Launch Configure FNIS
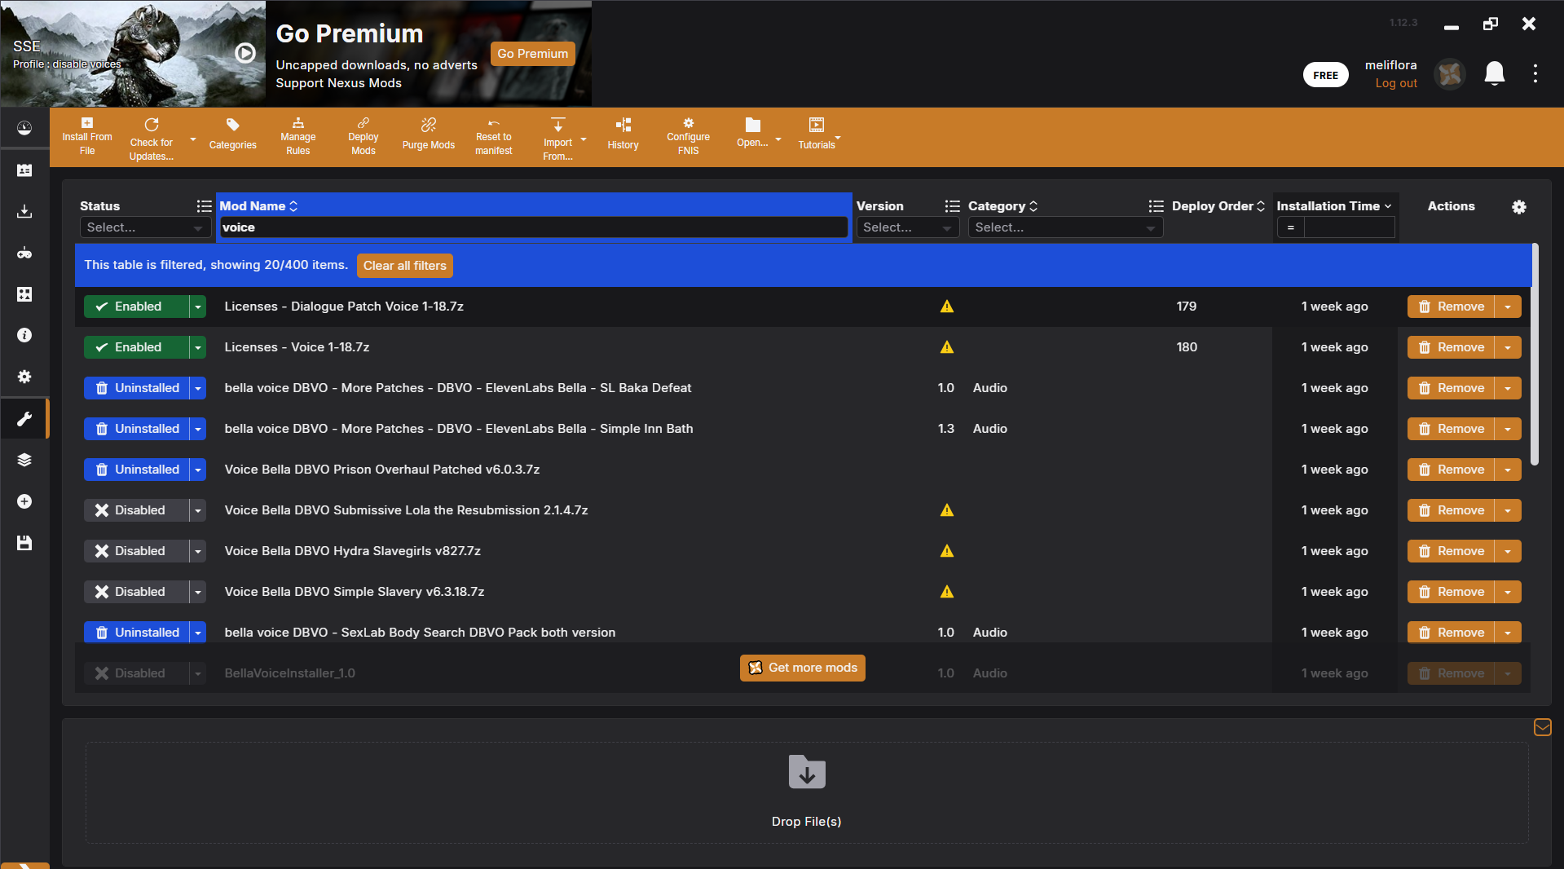Image resolution: width=1564 pixels, height=869 pixels. point(689,136)
